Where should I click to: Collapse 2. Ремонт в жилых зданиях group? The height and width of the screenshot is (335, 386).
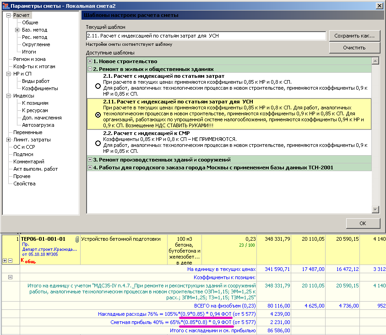90,69
